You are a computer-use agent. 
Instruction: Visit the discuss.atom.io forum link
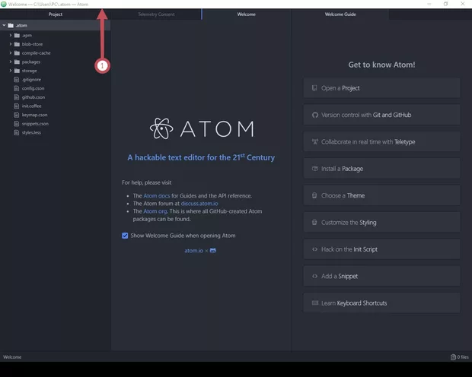pyautogui.click(x=199, y=204)
